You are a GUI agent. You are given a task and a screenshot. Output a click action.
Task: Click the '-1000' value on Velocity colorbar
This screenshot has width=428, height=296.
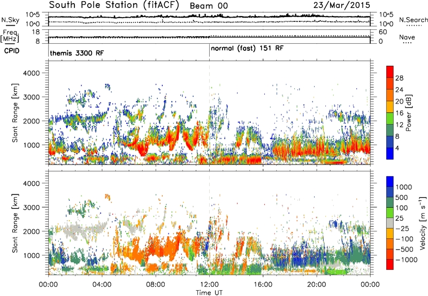click(407, 260)
